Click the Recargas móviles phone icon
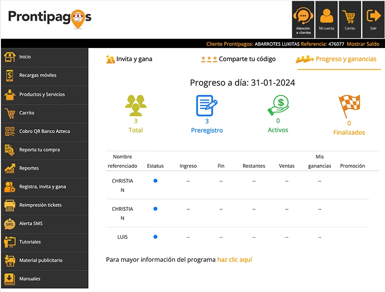Viewport: 385px width, 292px height. pos(9,75)
